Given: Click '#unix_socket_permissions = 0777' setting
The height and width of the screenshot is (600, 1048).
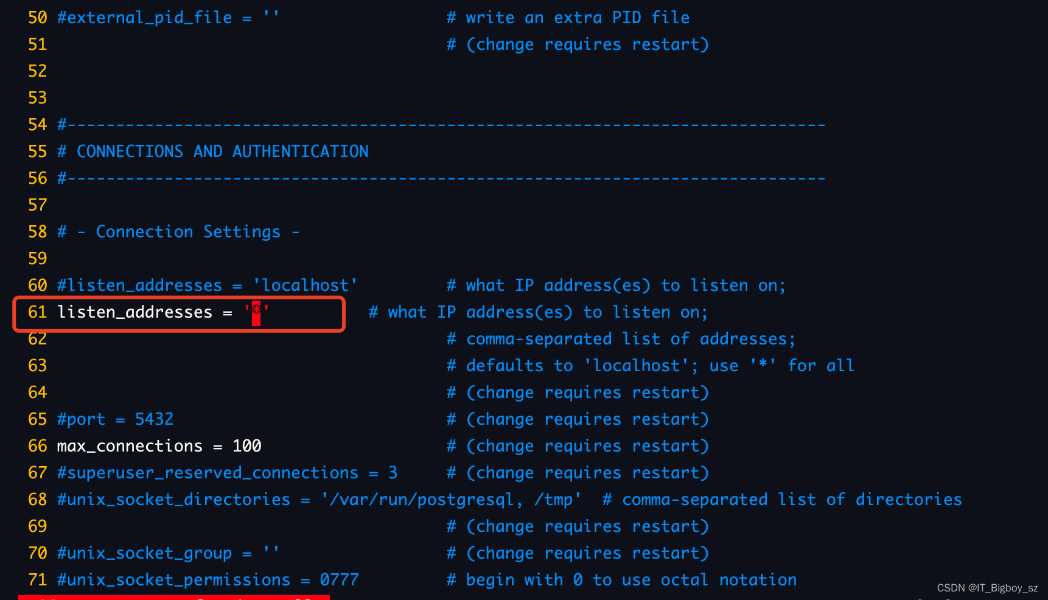Looking at the screenshot, I should (208, 580).
